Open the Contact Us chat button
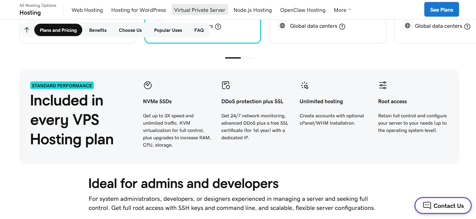Image resolution: width=476 pixels, height=219 pixels. coord(443,205)
